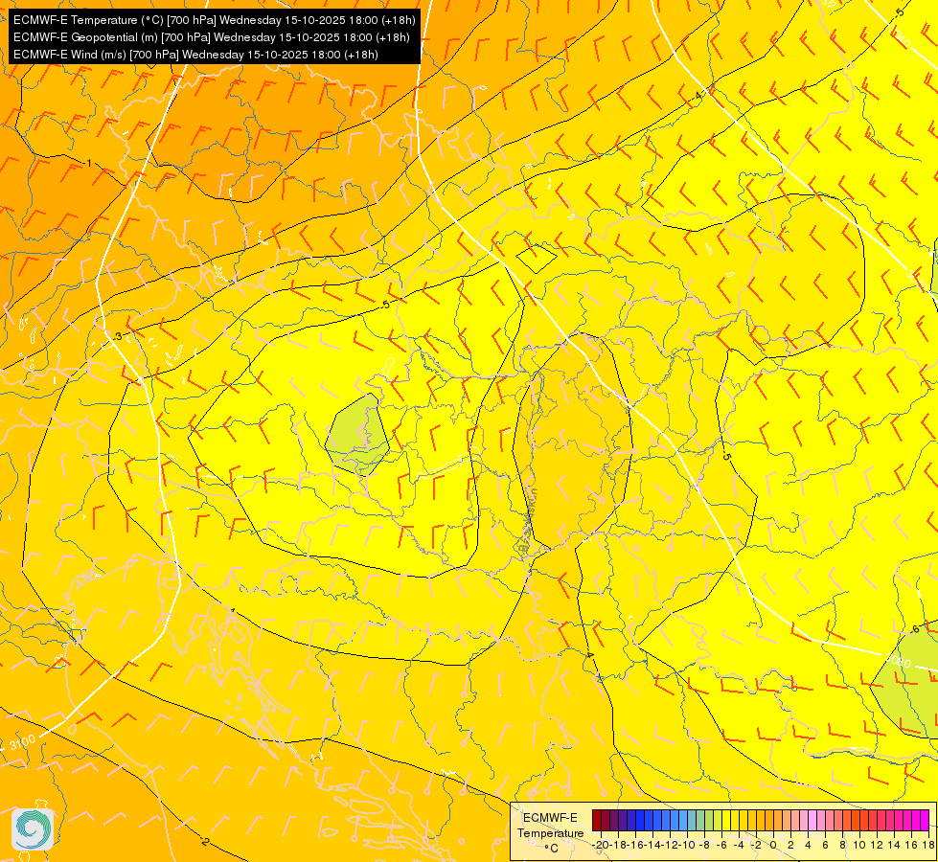938x862 pixels.
Task: Click the white '3100' geopotential contour label
Action: click(23, 742)
